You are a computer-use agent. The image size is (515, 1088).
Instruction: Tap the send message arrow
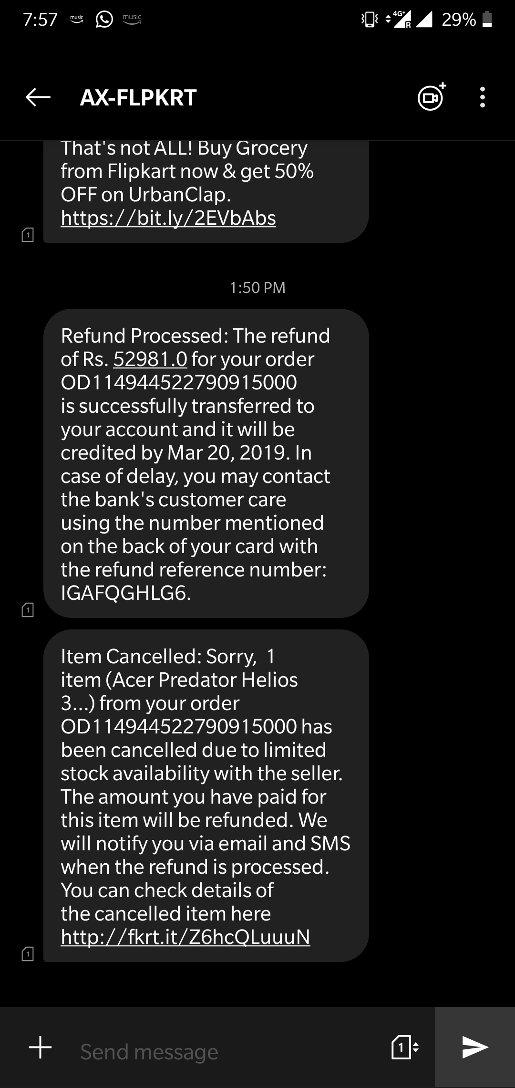[475, 1047]
